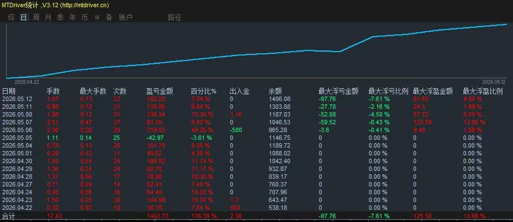Click the 2026.05.12 chart end date label
513x222 pixels.
(x=494, y=82)
